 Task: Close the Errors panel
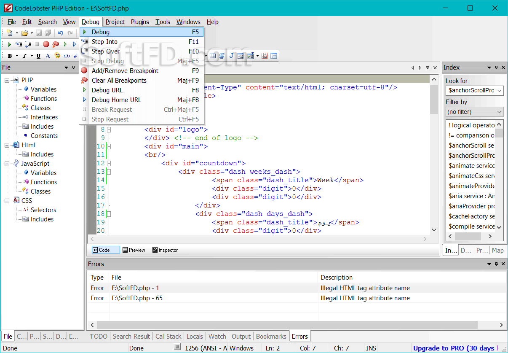(x=503, y=264)
